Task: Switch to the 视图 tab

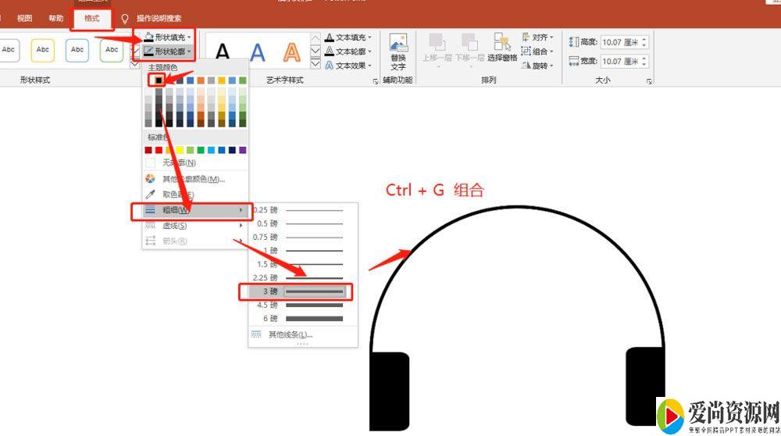Action: (x=25, y=18)
